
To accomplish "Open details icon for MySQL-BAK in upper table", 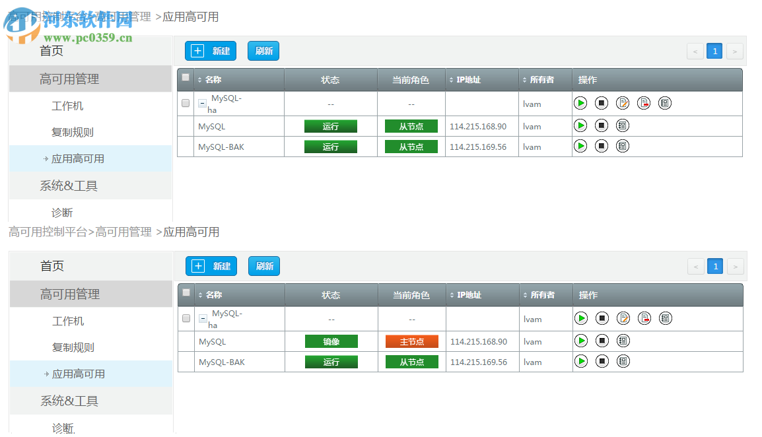I will [x=622, y=146].
